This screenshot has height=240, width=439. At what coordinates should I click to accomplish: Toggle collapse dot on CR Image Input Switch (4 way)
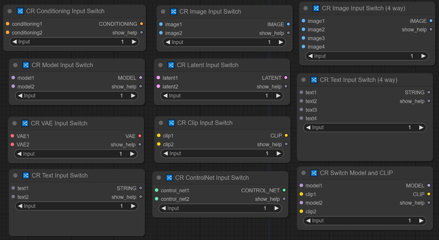tap(306, 8)
